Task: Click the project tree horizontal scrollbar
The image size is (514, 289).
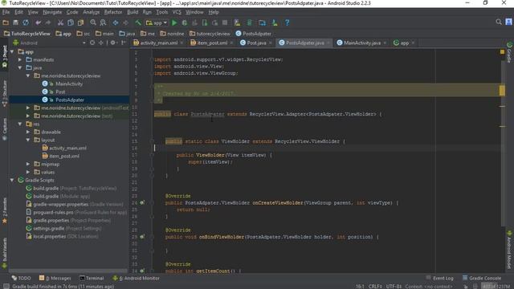Action: (68, 271)
